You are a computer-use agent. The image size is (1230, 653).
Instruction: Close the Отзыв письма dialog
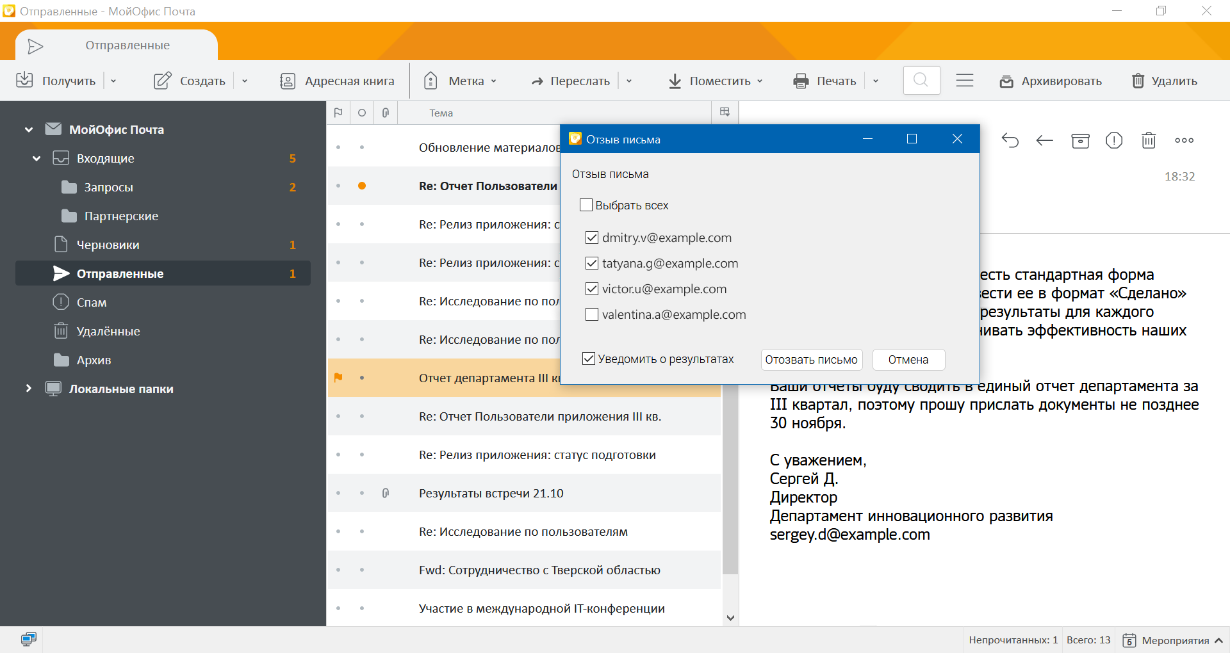[957, 139]
